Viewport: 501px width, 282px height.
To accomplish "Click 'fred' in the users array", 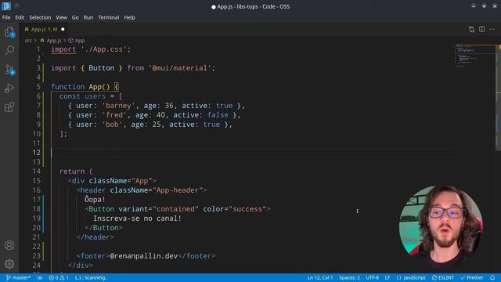I will pos(114,115).
